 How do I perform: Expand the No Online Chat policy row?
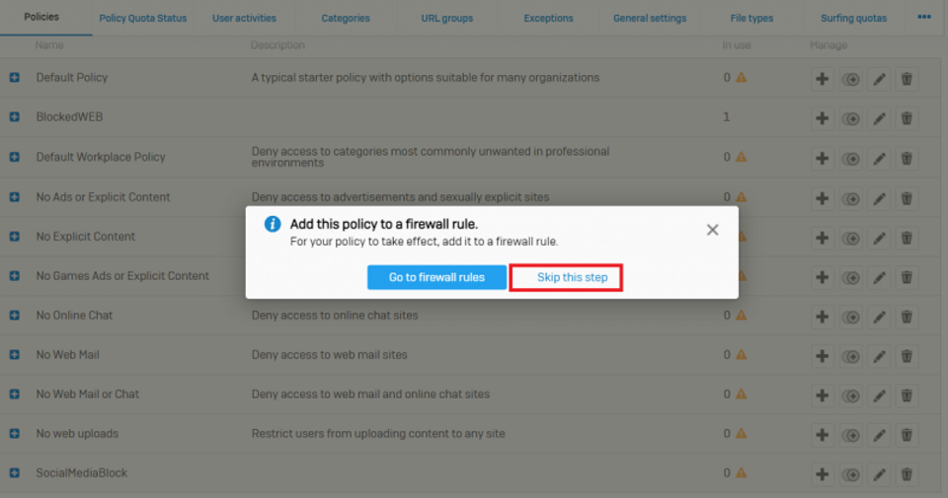coord(15,316)
